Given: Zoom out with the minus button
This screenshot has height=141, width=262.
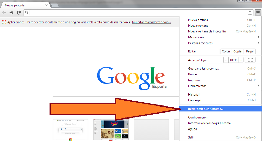Looking at the screenshot, I should [x=226, y=60].
